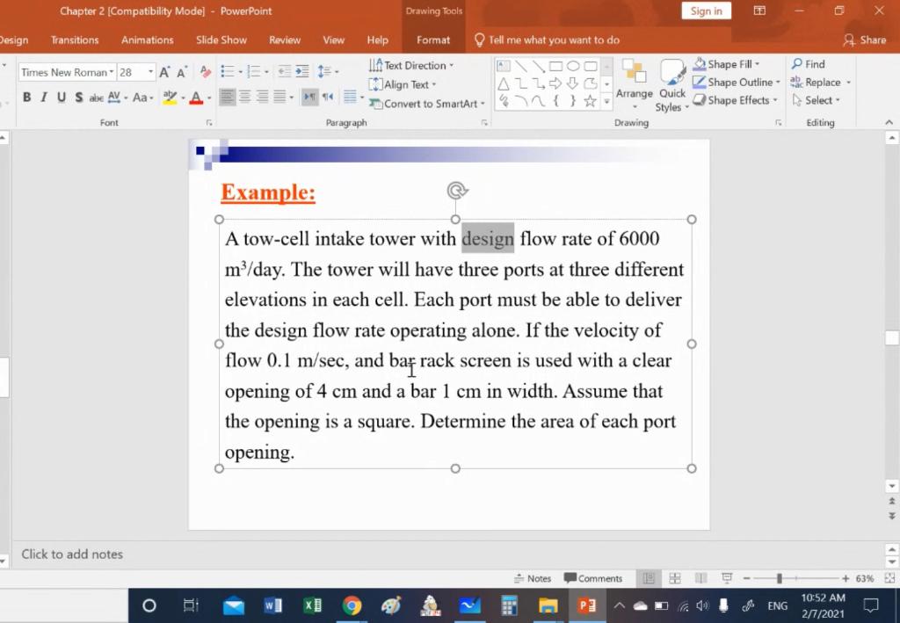The width and height of the screenshot is (900, 623).
Task: Toggle italic formatting
Action: 42,98
